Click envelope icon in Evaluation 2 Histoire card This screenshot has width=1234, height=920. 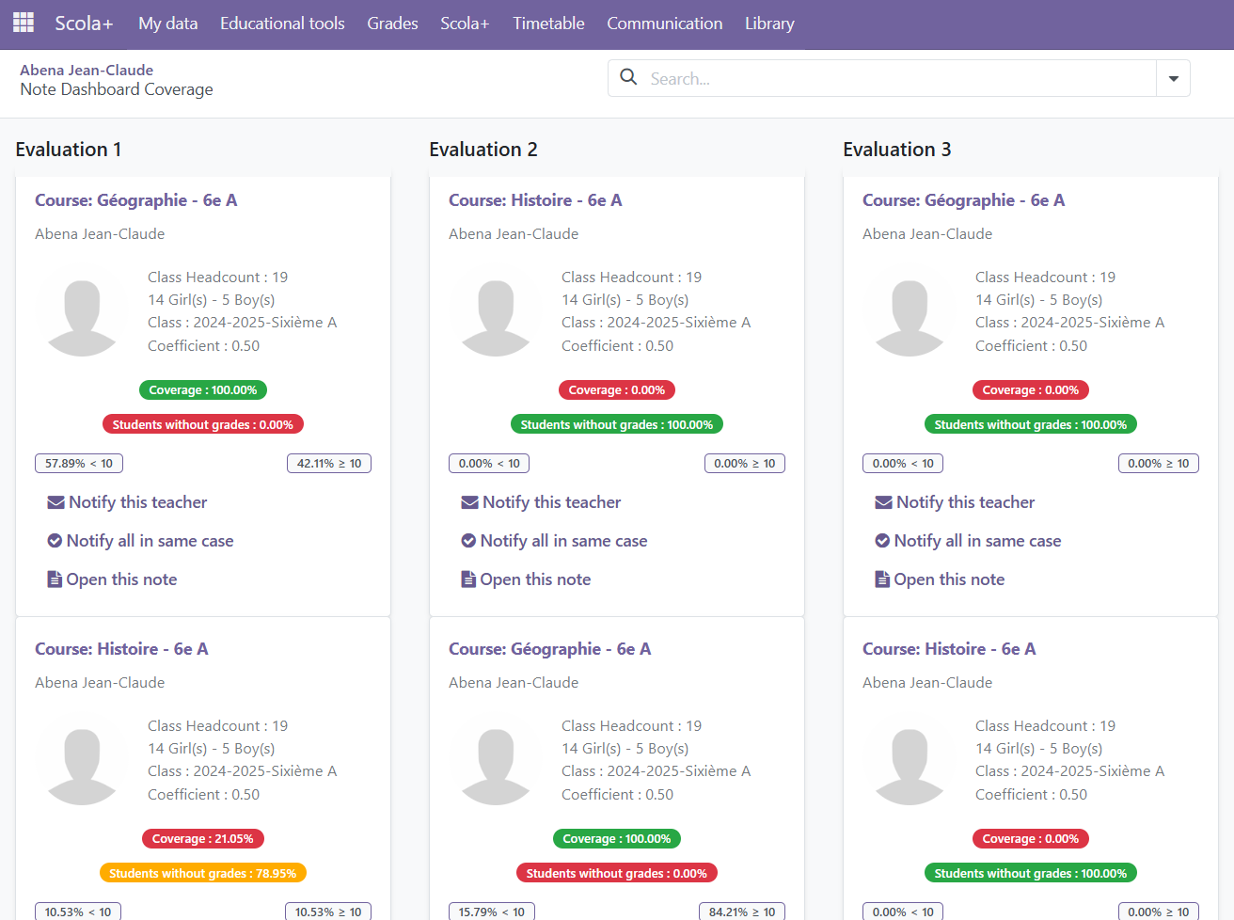click(x=469, y=502)
